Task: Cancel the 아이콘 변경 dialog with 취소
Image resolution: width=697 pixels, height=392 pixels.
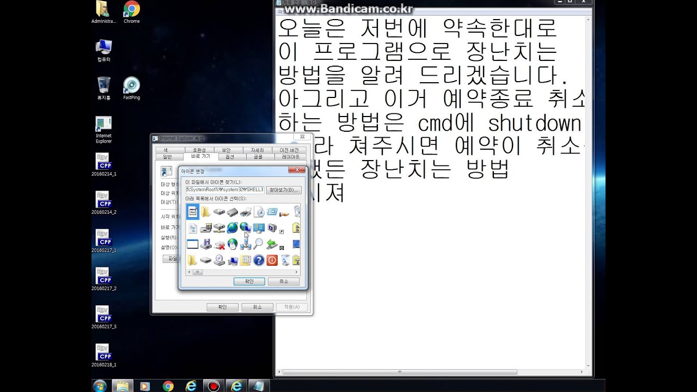Action: tap(284, 281)
